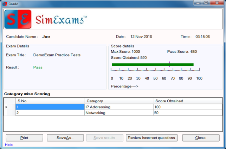Image resolution: width=226 pixels, height=149 pixels.
Task: Click the DemoExam Practice Tests title
Action: pyautogui.click(x=57, y=55)
